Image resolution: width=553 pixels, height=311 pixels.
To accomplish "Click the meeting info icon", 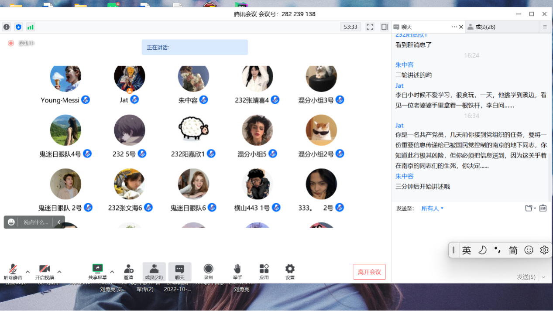I will pos(7,27).
